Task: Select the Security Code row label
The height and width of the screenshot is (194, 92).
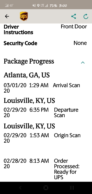Action: 20,43
